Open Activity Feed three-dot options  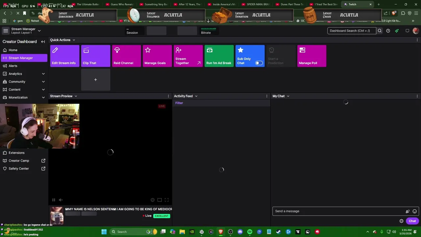pyautogui.click(x=267, y=96)
